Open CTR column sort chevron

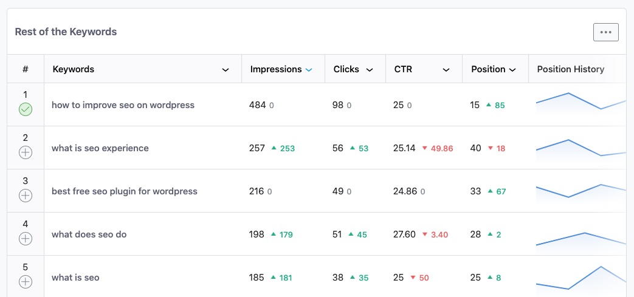446,70
